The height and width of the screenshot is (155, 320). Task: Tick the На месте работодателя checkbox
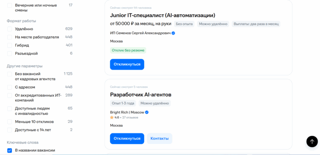click(x=9, y=37)
